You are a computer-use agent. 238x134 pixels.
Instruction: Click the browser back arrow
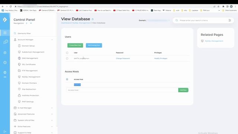click(3, 7)
